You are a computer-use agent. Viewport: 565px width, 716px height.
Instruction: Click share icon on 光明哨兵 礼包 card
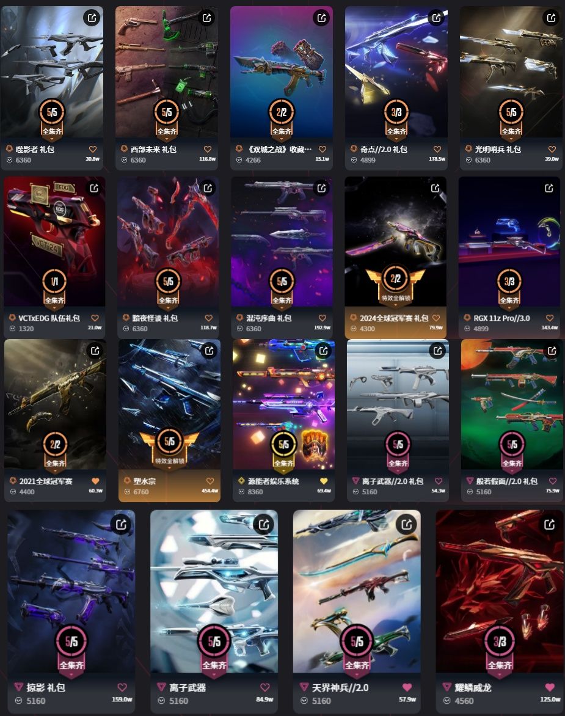551,18
